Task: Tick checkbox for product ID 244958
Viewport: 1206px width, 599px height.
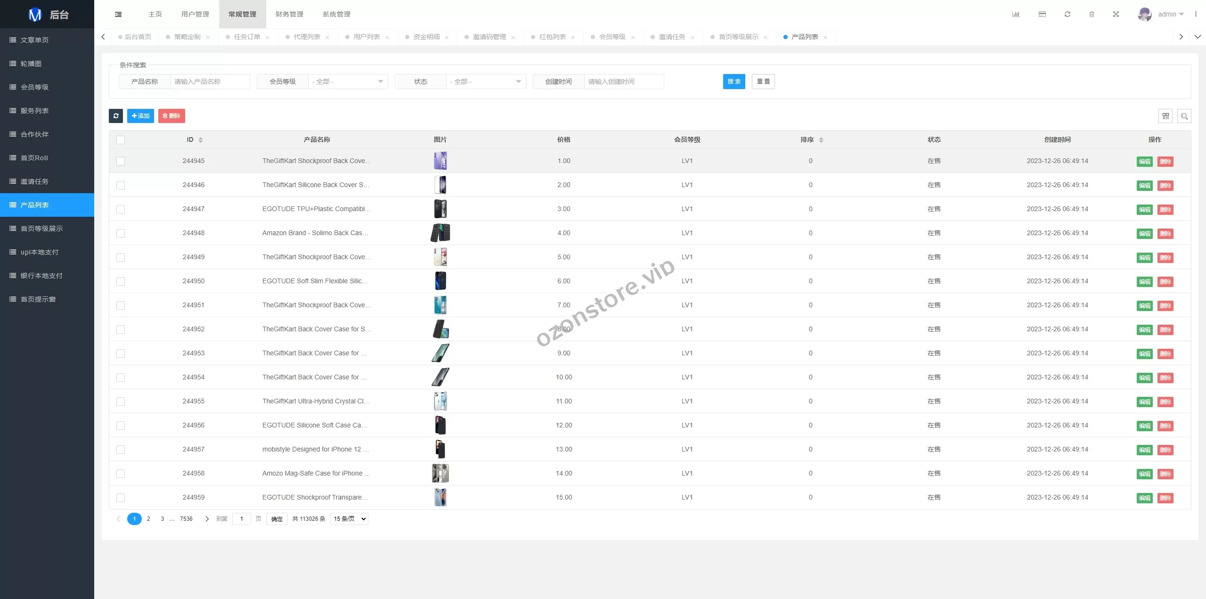Action: [121, 474]
